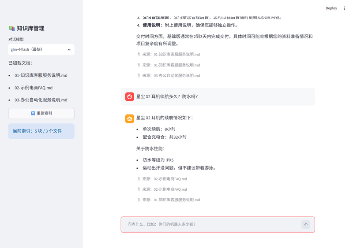Click the red user avatar icon

129,96
